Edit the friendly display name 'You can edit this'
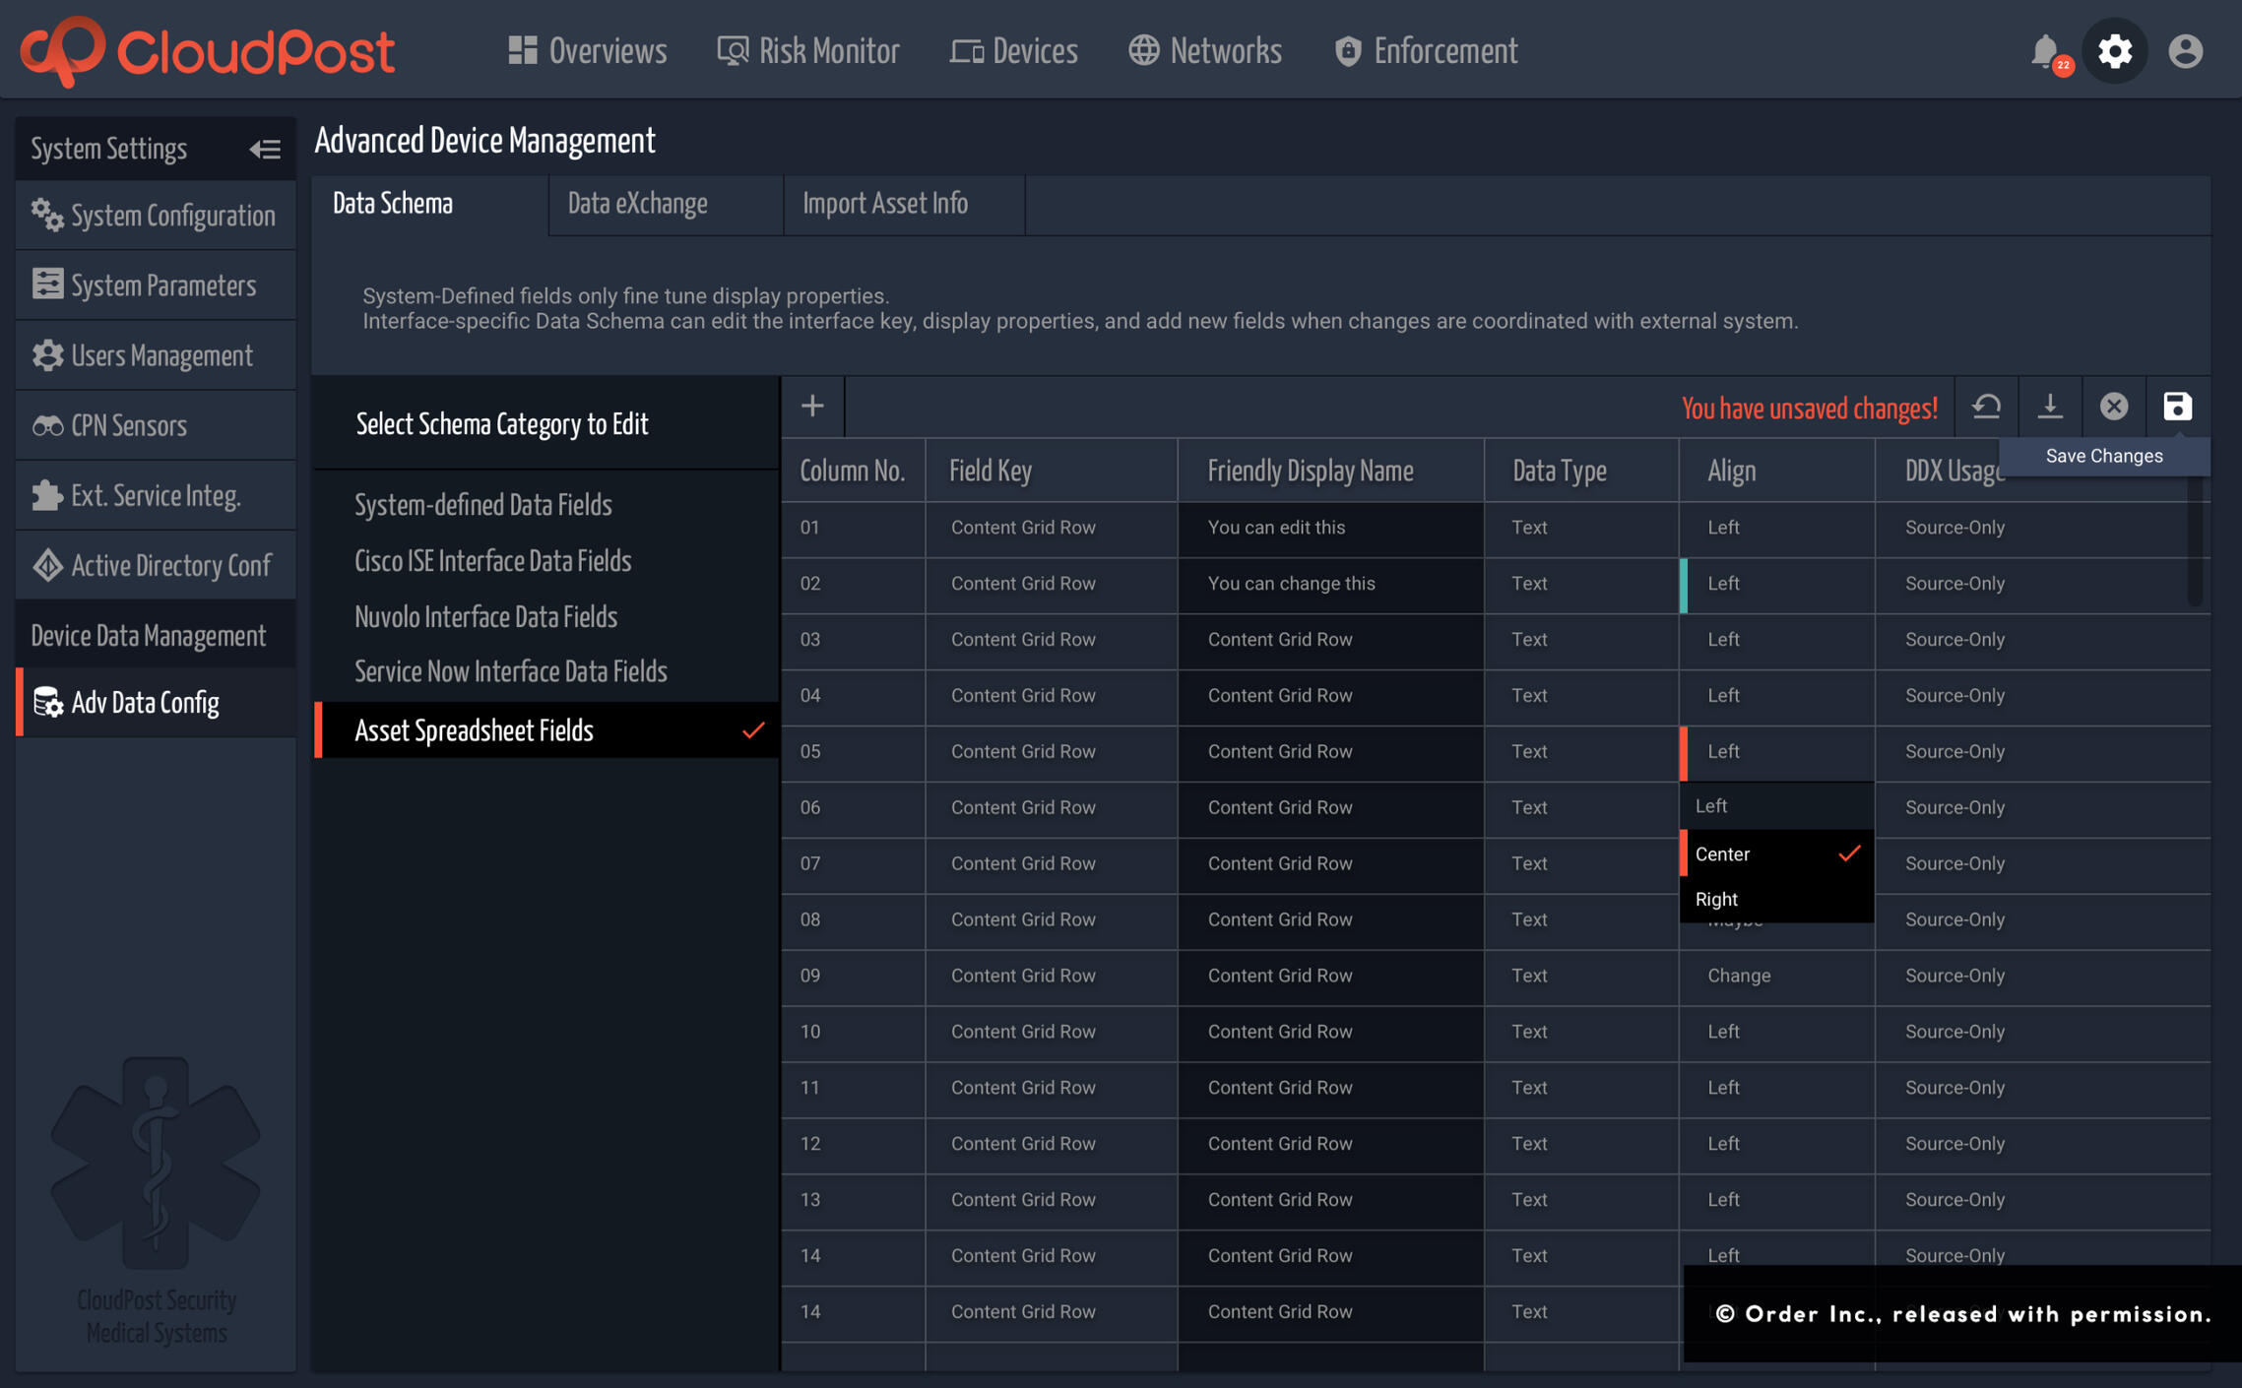The image size is (2242, 1388). [x=1276, y=528]
